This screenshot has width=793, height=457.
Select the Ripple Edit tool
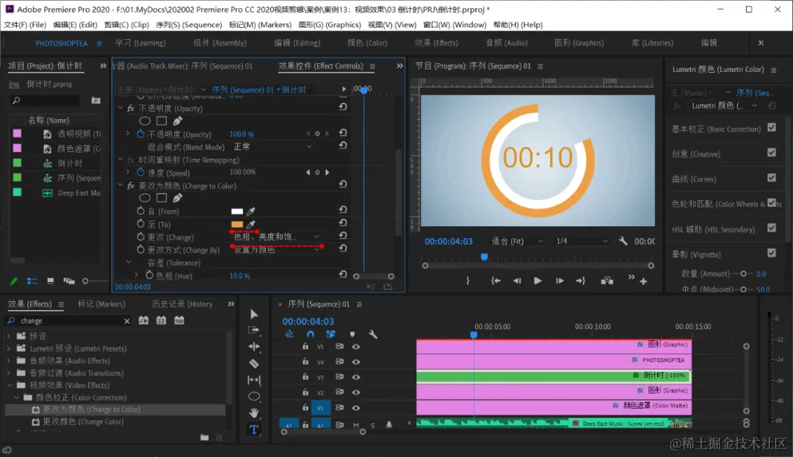(x=254, y=347)
